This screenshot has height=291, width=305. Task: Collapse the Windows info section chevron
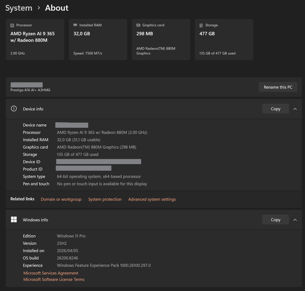point(295,220)
